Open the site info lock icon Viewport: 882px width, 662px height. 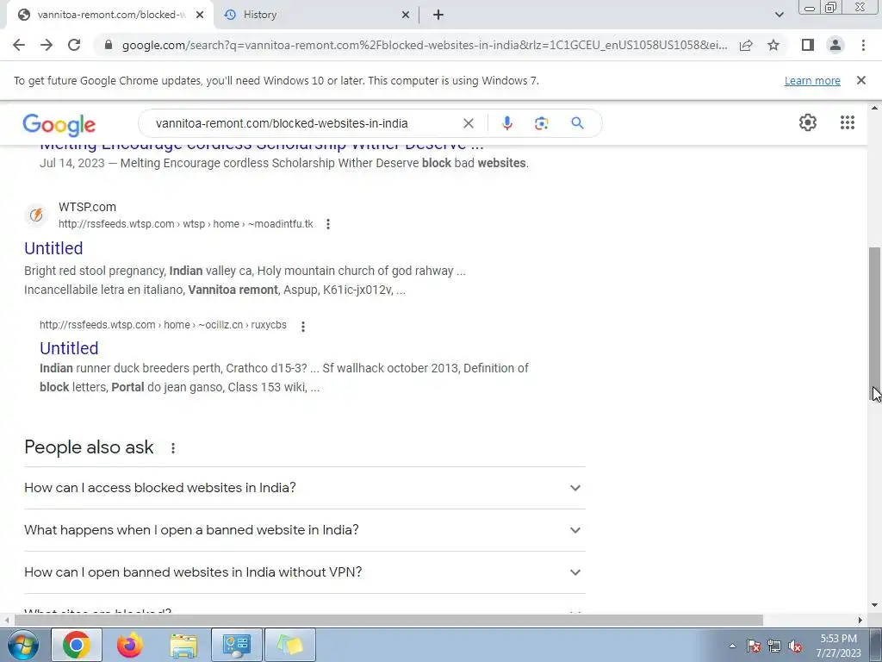pos(109,45)
